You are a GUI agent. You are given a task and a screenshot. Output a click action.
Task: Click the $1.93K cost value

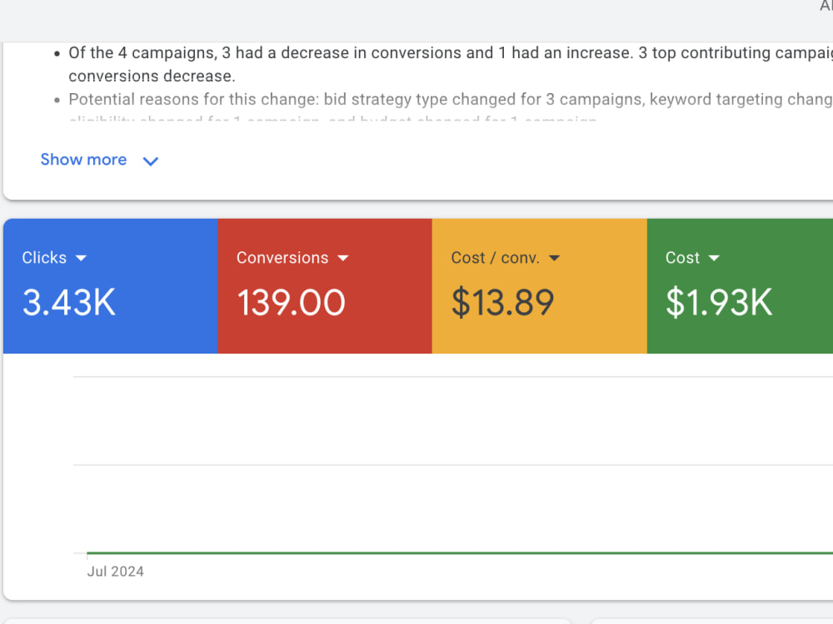[719, 303]
